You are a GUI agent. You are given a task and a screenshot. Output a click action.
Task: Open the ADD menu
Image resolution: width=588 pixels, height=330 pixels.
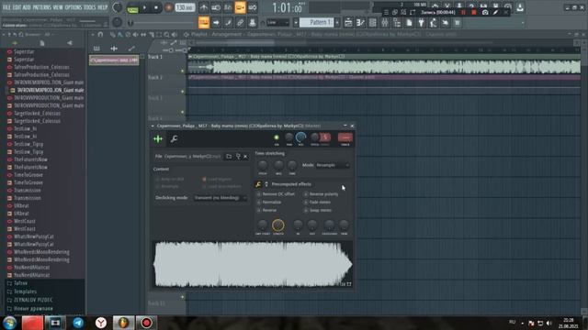(x=27, y=7)
